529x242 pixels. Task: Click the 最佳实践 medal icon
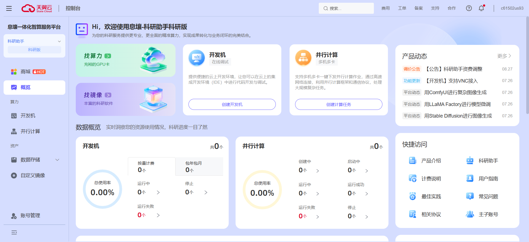[412, 196]
